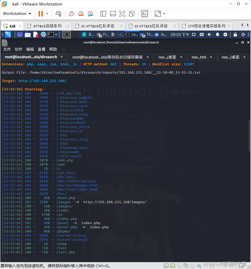Switch to the In... Chromium taskbar window

coord(161,35)
